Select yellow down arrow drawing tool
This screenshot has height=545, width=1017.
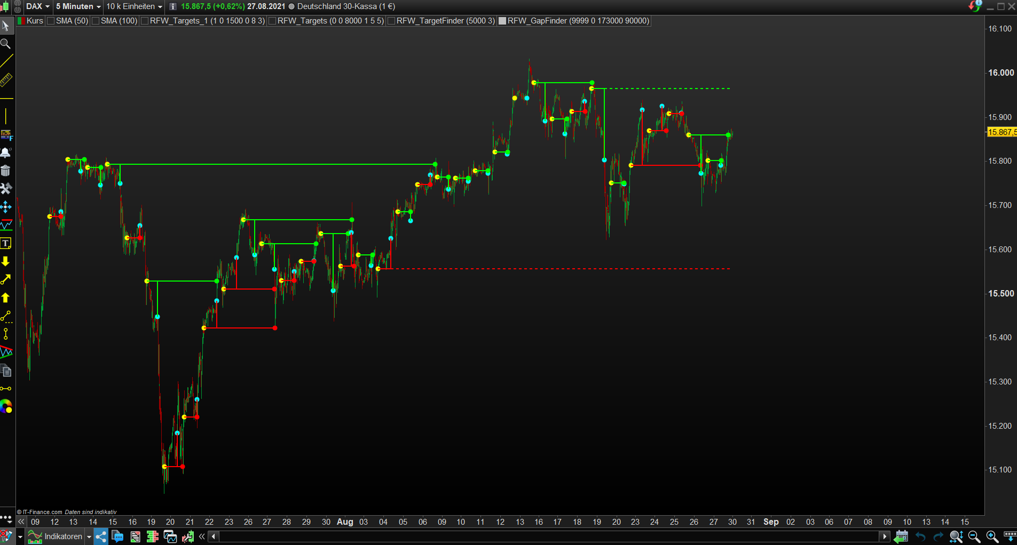pos(6,261)
